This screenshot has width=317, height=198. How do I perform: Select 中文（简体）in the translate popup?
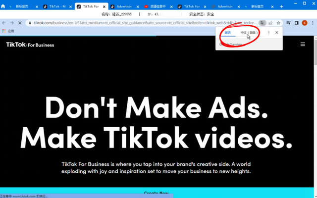point(250,33)
